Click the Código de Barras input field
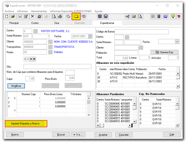Screen dimensions: 186x142 pos(141,32)
